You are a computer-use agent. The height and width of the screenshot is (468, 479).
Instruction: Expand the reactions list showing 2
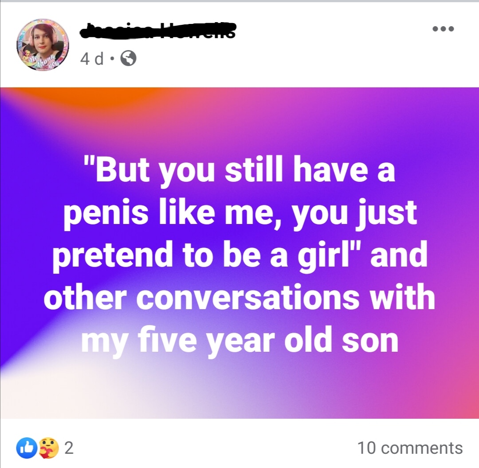tap(44, 448)
